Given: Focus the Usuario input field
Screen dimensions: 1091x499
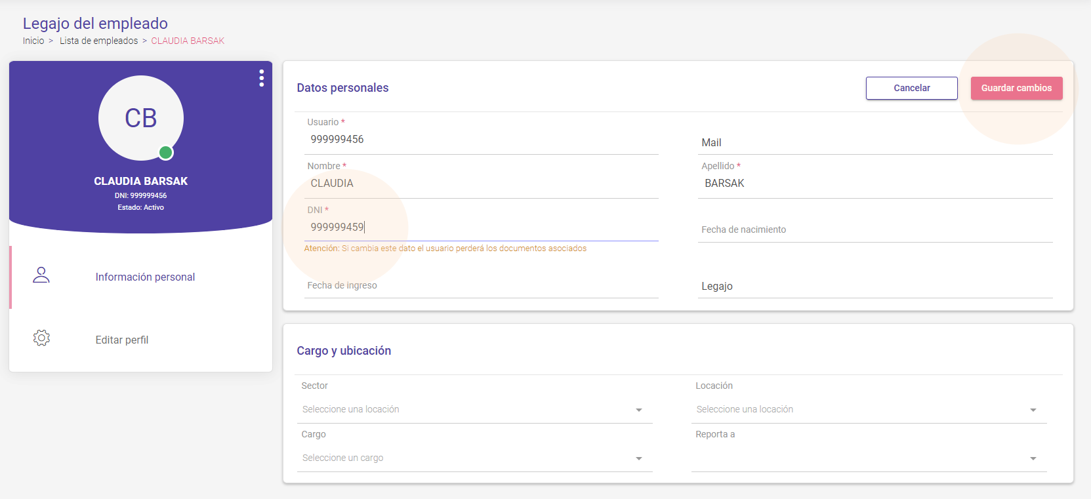Looking at the screenshot, I should [482, 139].
